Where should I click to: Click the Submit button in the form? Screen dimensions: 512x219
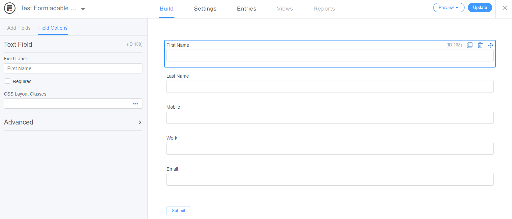tap(178, 210)
